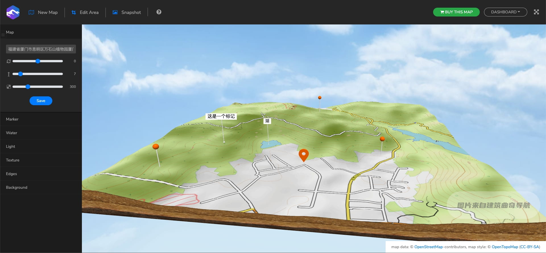Adjust the rotation slider
This screenshot has width=546, height=253.
(38, 61)
